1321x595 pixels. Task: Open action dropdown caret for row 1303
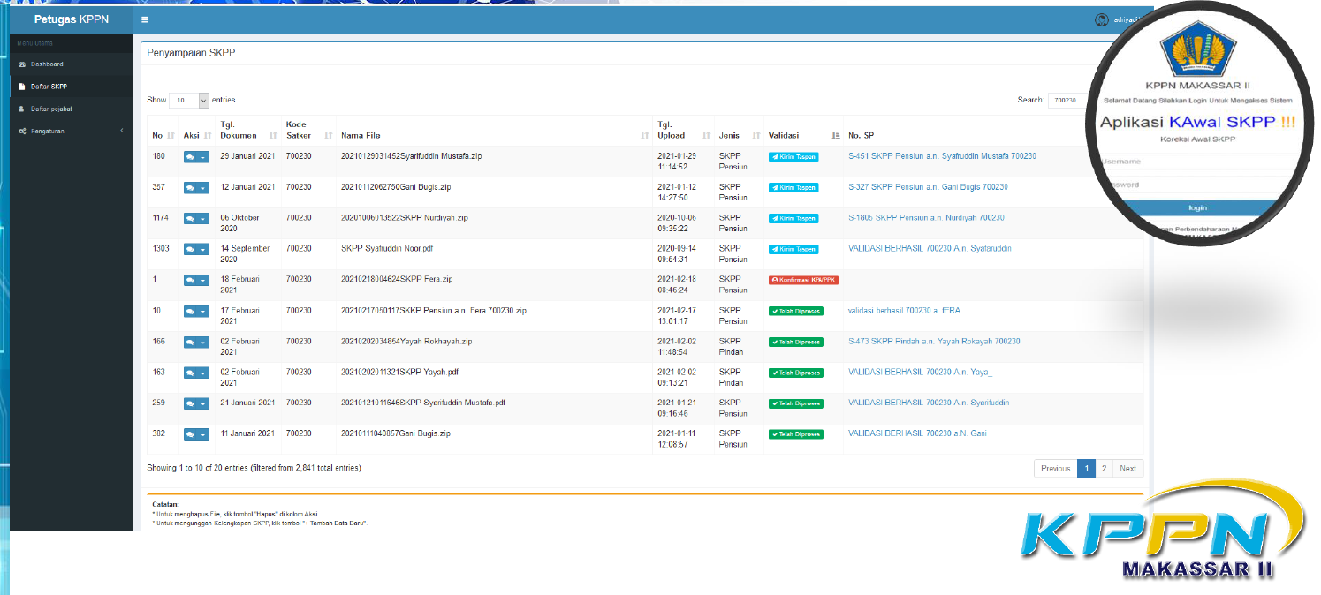click(203, 250)
